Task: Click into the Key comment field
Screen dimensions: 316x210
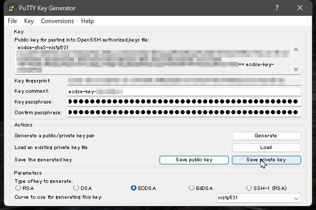Action: point(184,92)
